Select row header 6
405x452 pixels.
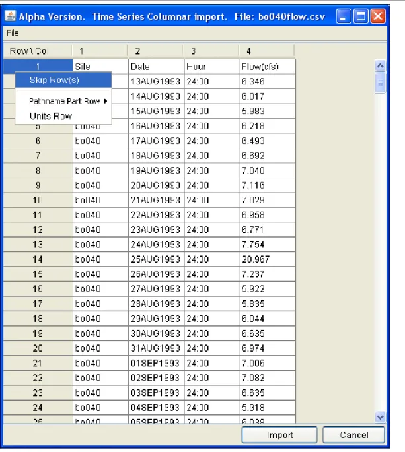tap(38, 141)
